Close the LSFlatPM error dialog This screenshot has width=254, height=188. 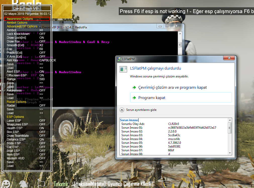coord(229,58)
